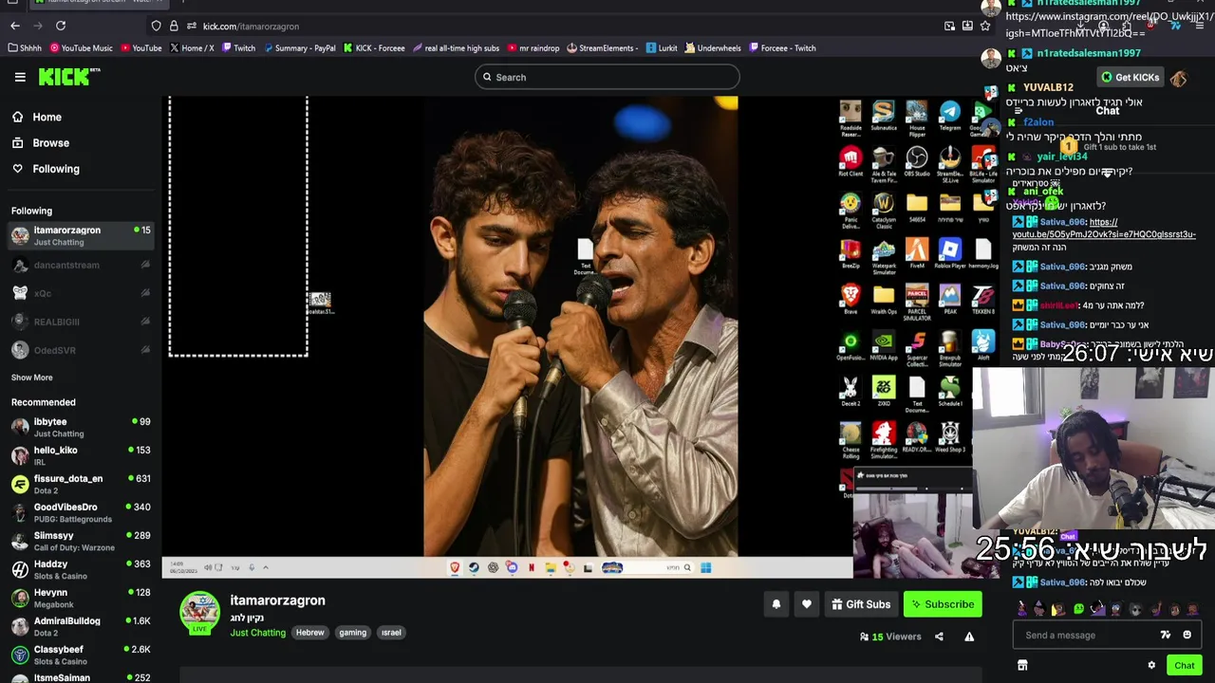This screenshot has width=1215, height=683.
Task: Open the YouTube Music bookmark
Action: [x=81, y=47]
